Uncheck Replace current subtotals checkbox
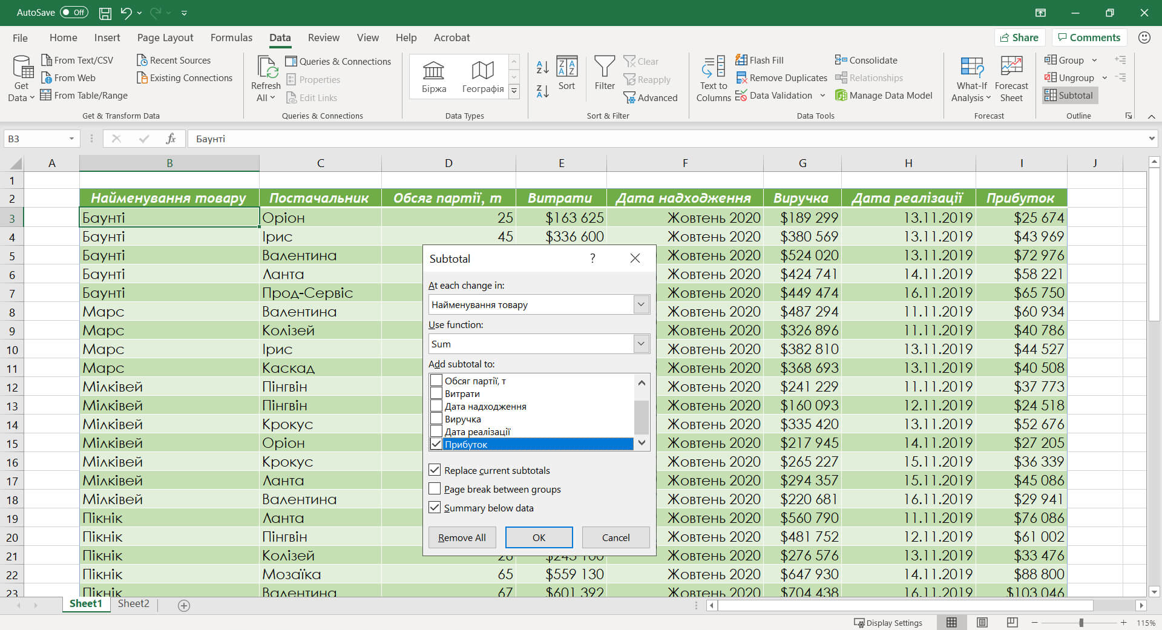 coord(435,470)
